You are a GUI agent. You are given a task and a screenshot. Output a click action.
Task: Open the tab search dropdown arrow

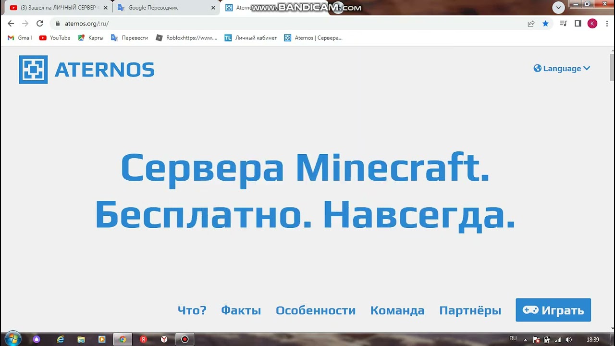click(x=558, y=8)
